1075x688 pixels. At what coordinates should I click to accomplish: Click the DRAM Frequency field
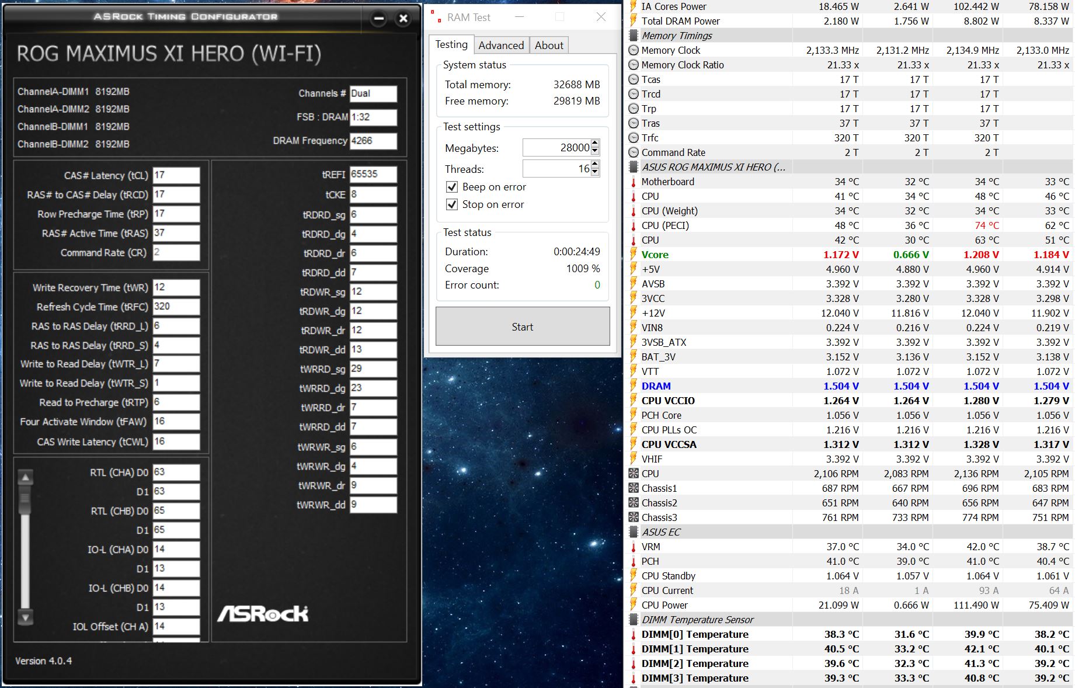coord(373,141)
